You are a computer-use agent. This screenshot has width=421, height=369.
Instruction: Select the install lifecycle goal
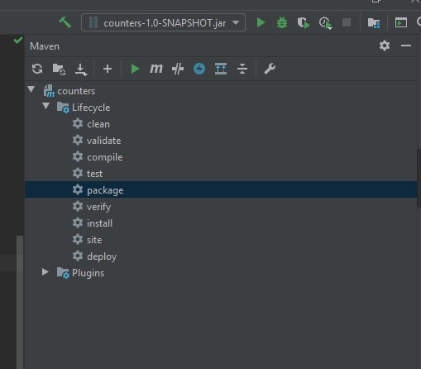(x=221, y=223)
